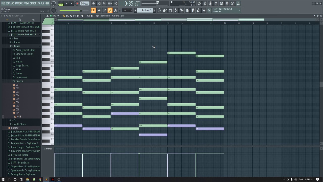Toggle the piano roll snap magnet

[51, 16]
